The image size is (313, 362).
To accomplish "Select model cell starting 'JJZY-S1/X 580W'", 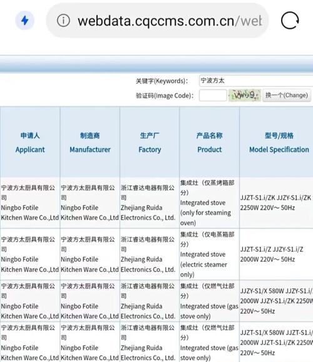I will [x=277, y=301].
